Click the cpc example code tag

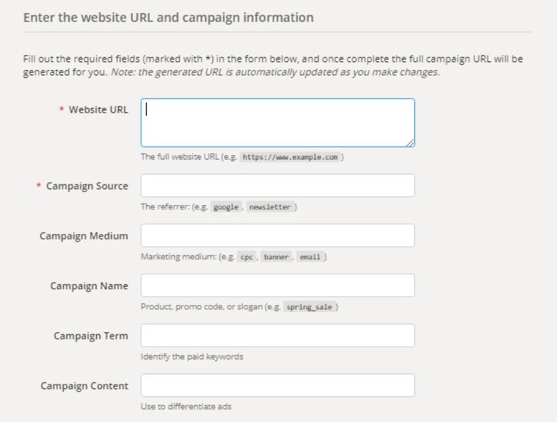(246, 257)
